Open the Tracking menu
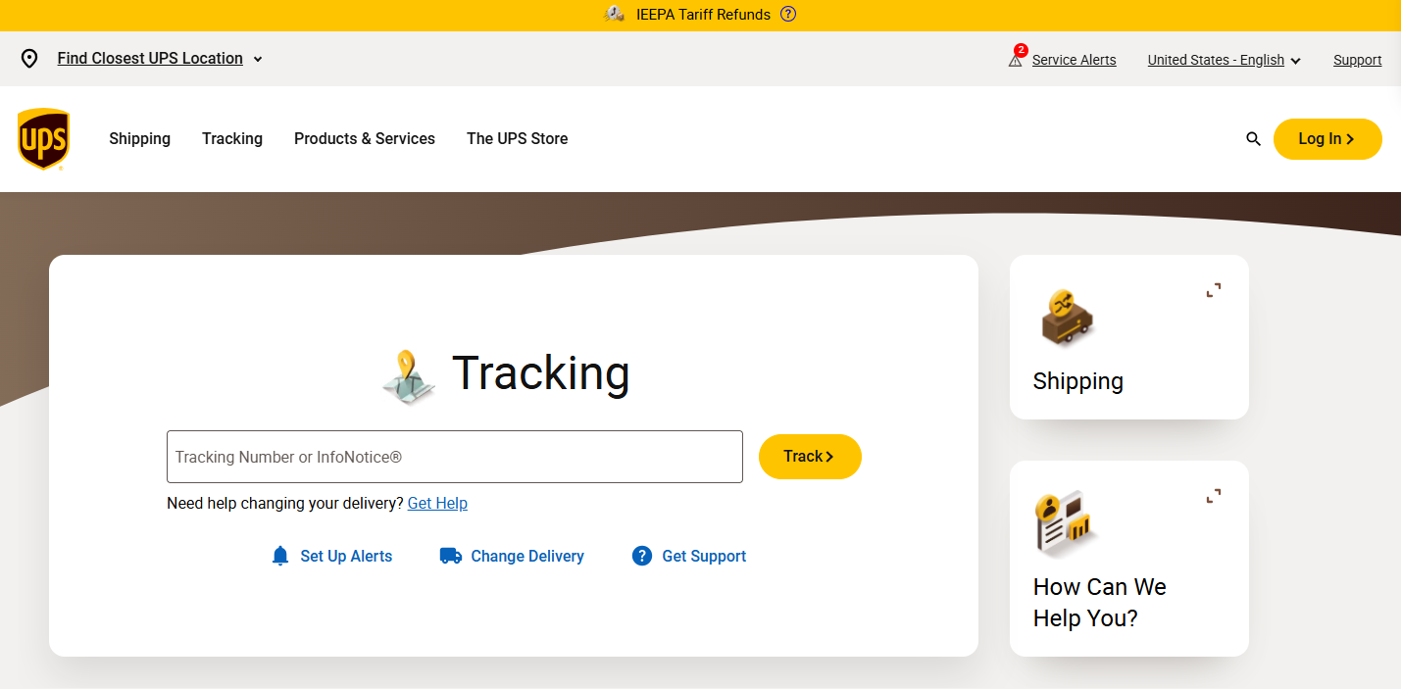The image size is (1401, 689). coord(232,139)
